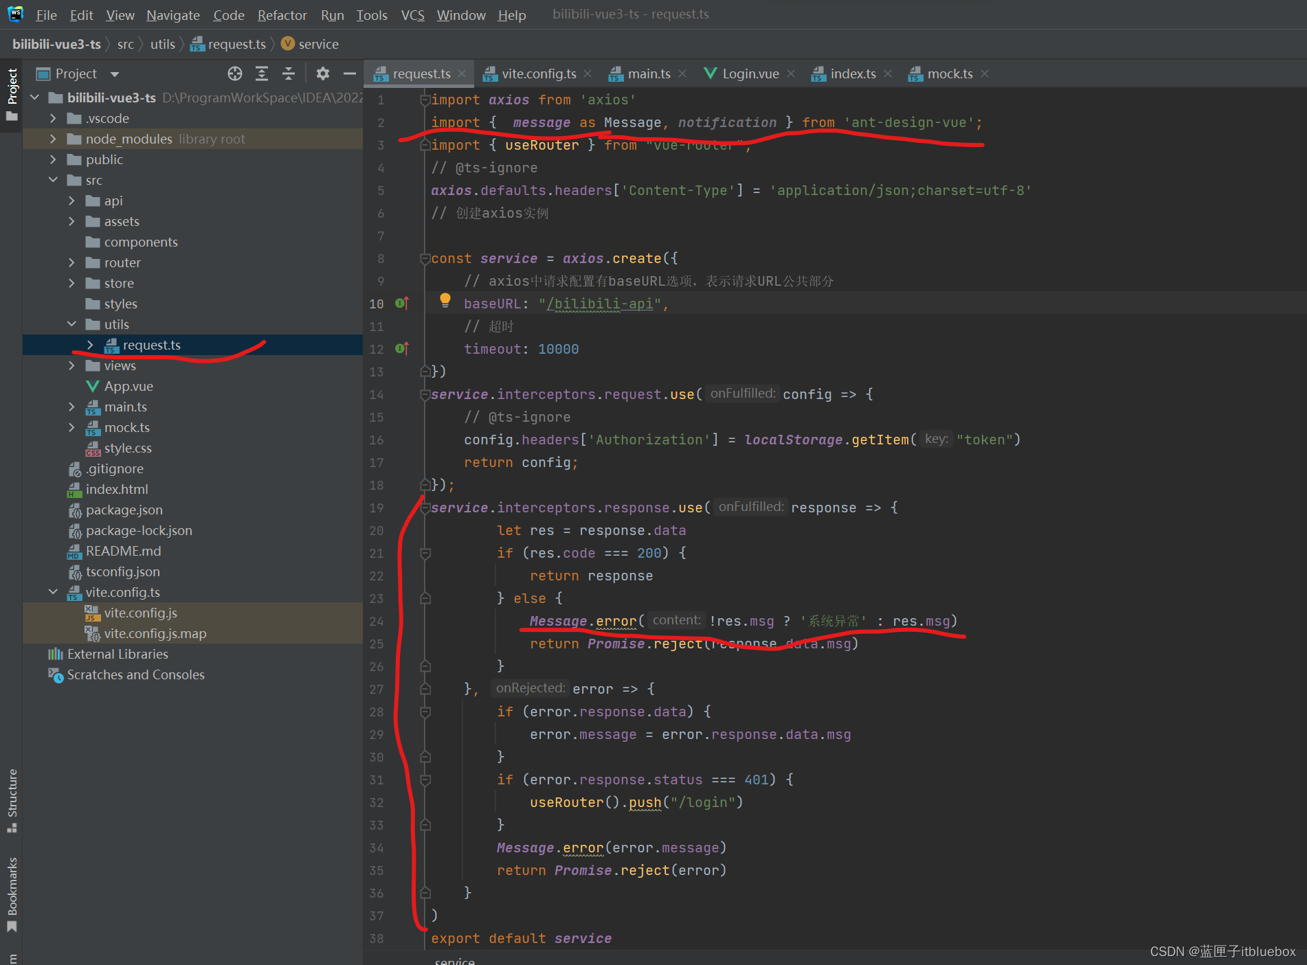Click the locate/select opened file crosshair icon
The image size is (1307, 965).
click(x=235, y=73)
